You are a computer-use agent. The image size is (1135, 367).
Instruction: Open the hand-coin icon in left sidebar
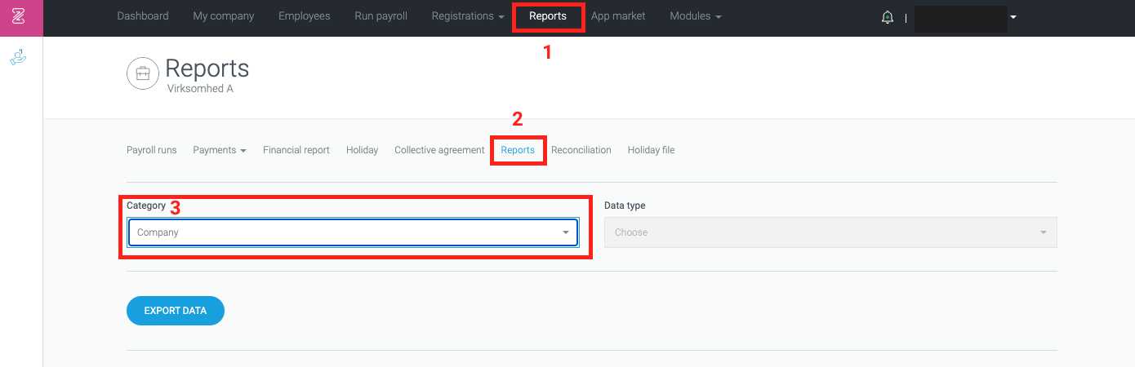(18, 57)
